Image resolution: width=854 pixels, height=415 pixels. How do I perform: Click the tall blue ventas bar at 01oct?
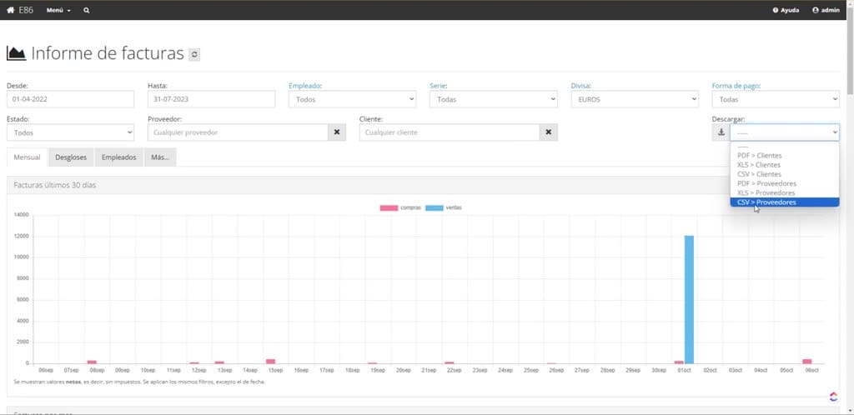pos(689,300)
